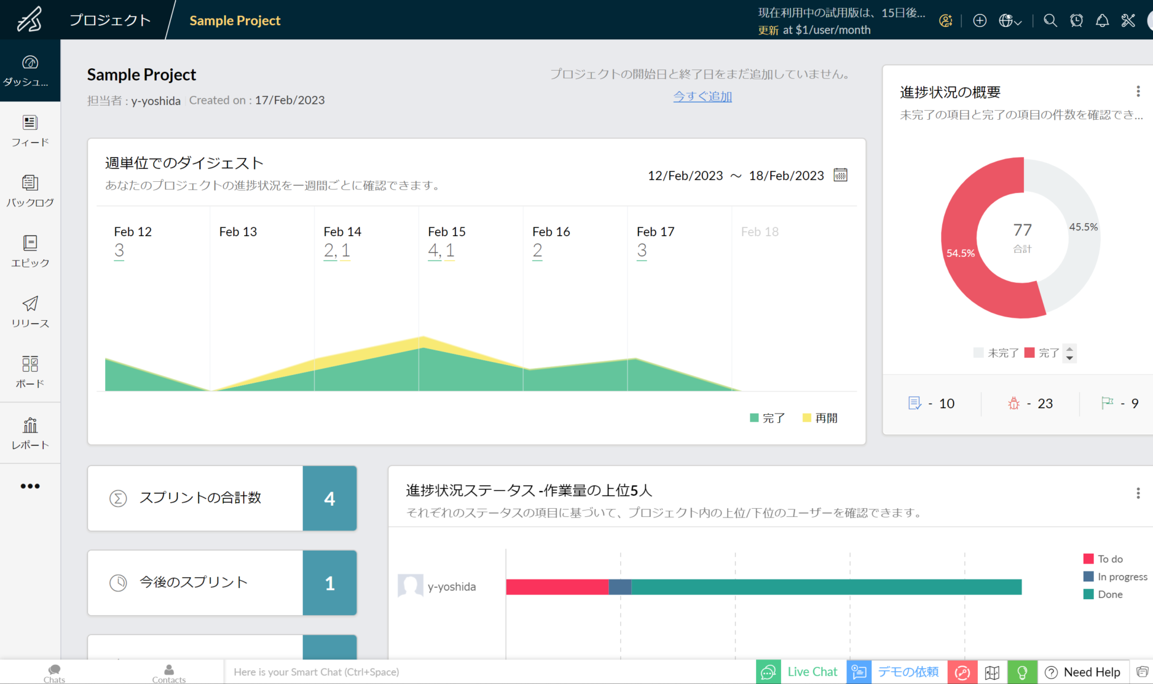Open the レポート section
This screenshot has width=1153, height=684.
[30, 431]
